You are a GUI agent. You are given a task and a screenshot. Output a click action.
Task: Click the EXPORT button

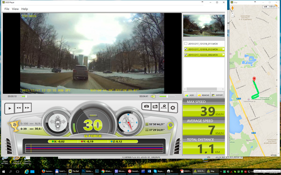tap(217, 95)
